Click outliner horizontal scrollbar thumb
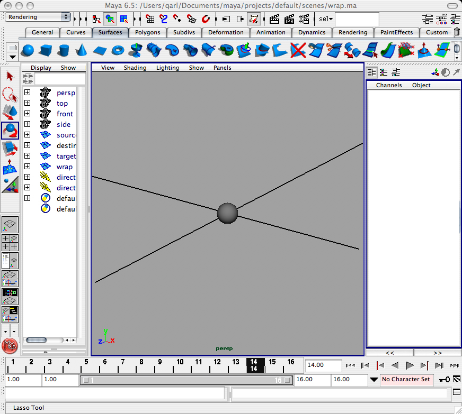This screenshot has height=414, width=462. click(36, 340)
